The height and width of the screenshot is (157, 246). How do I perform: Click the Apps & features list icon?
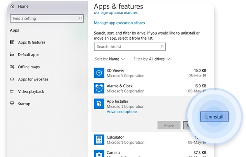(12, 42)
